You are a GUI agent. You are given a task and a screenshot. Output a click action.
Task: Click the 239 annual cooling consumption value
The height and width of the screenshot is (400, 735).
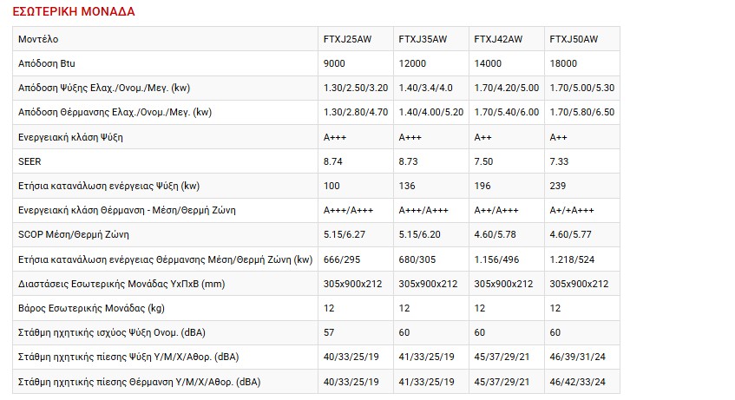[559, 186]
